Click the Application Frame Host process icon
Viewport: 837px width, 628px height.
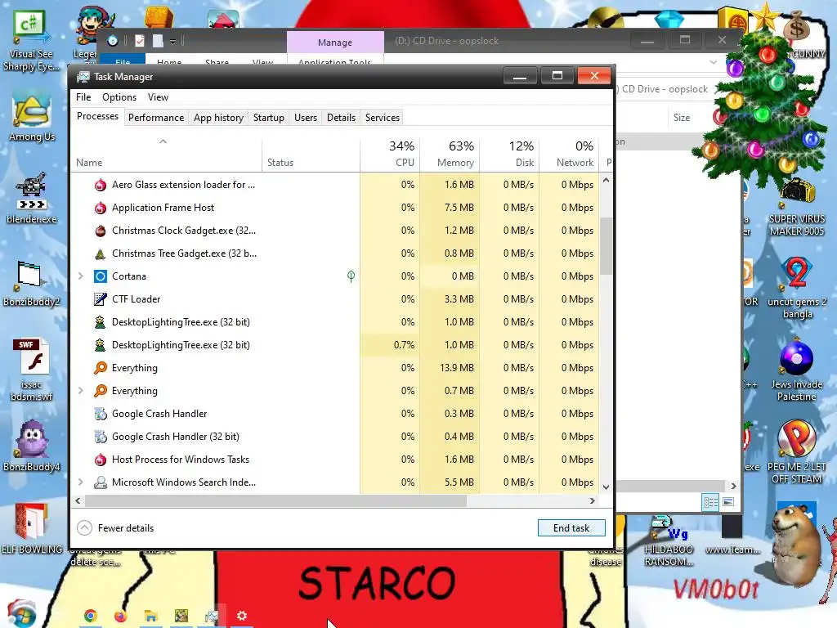101,208
